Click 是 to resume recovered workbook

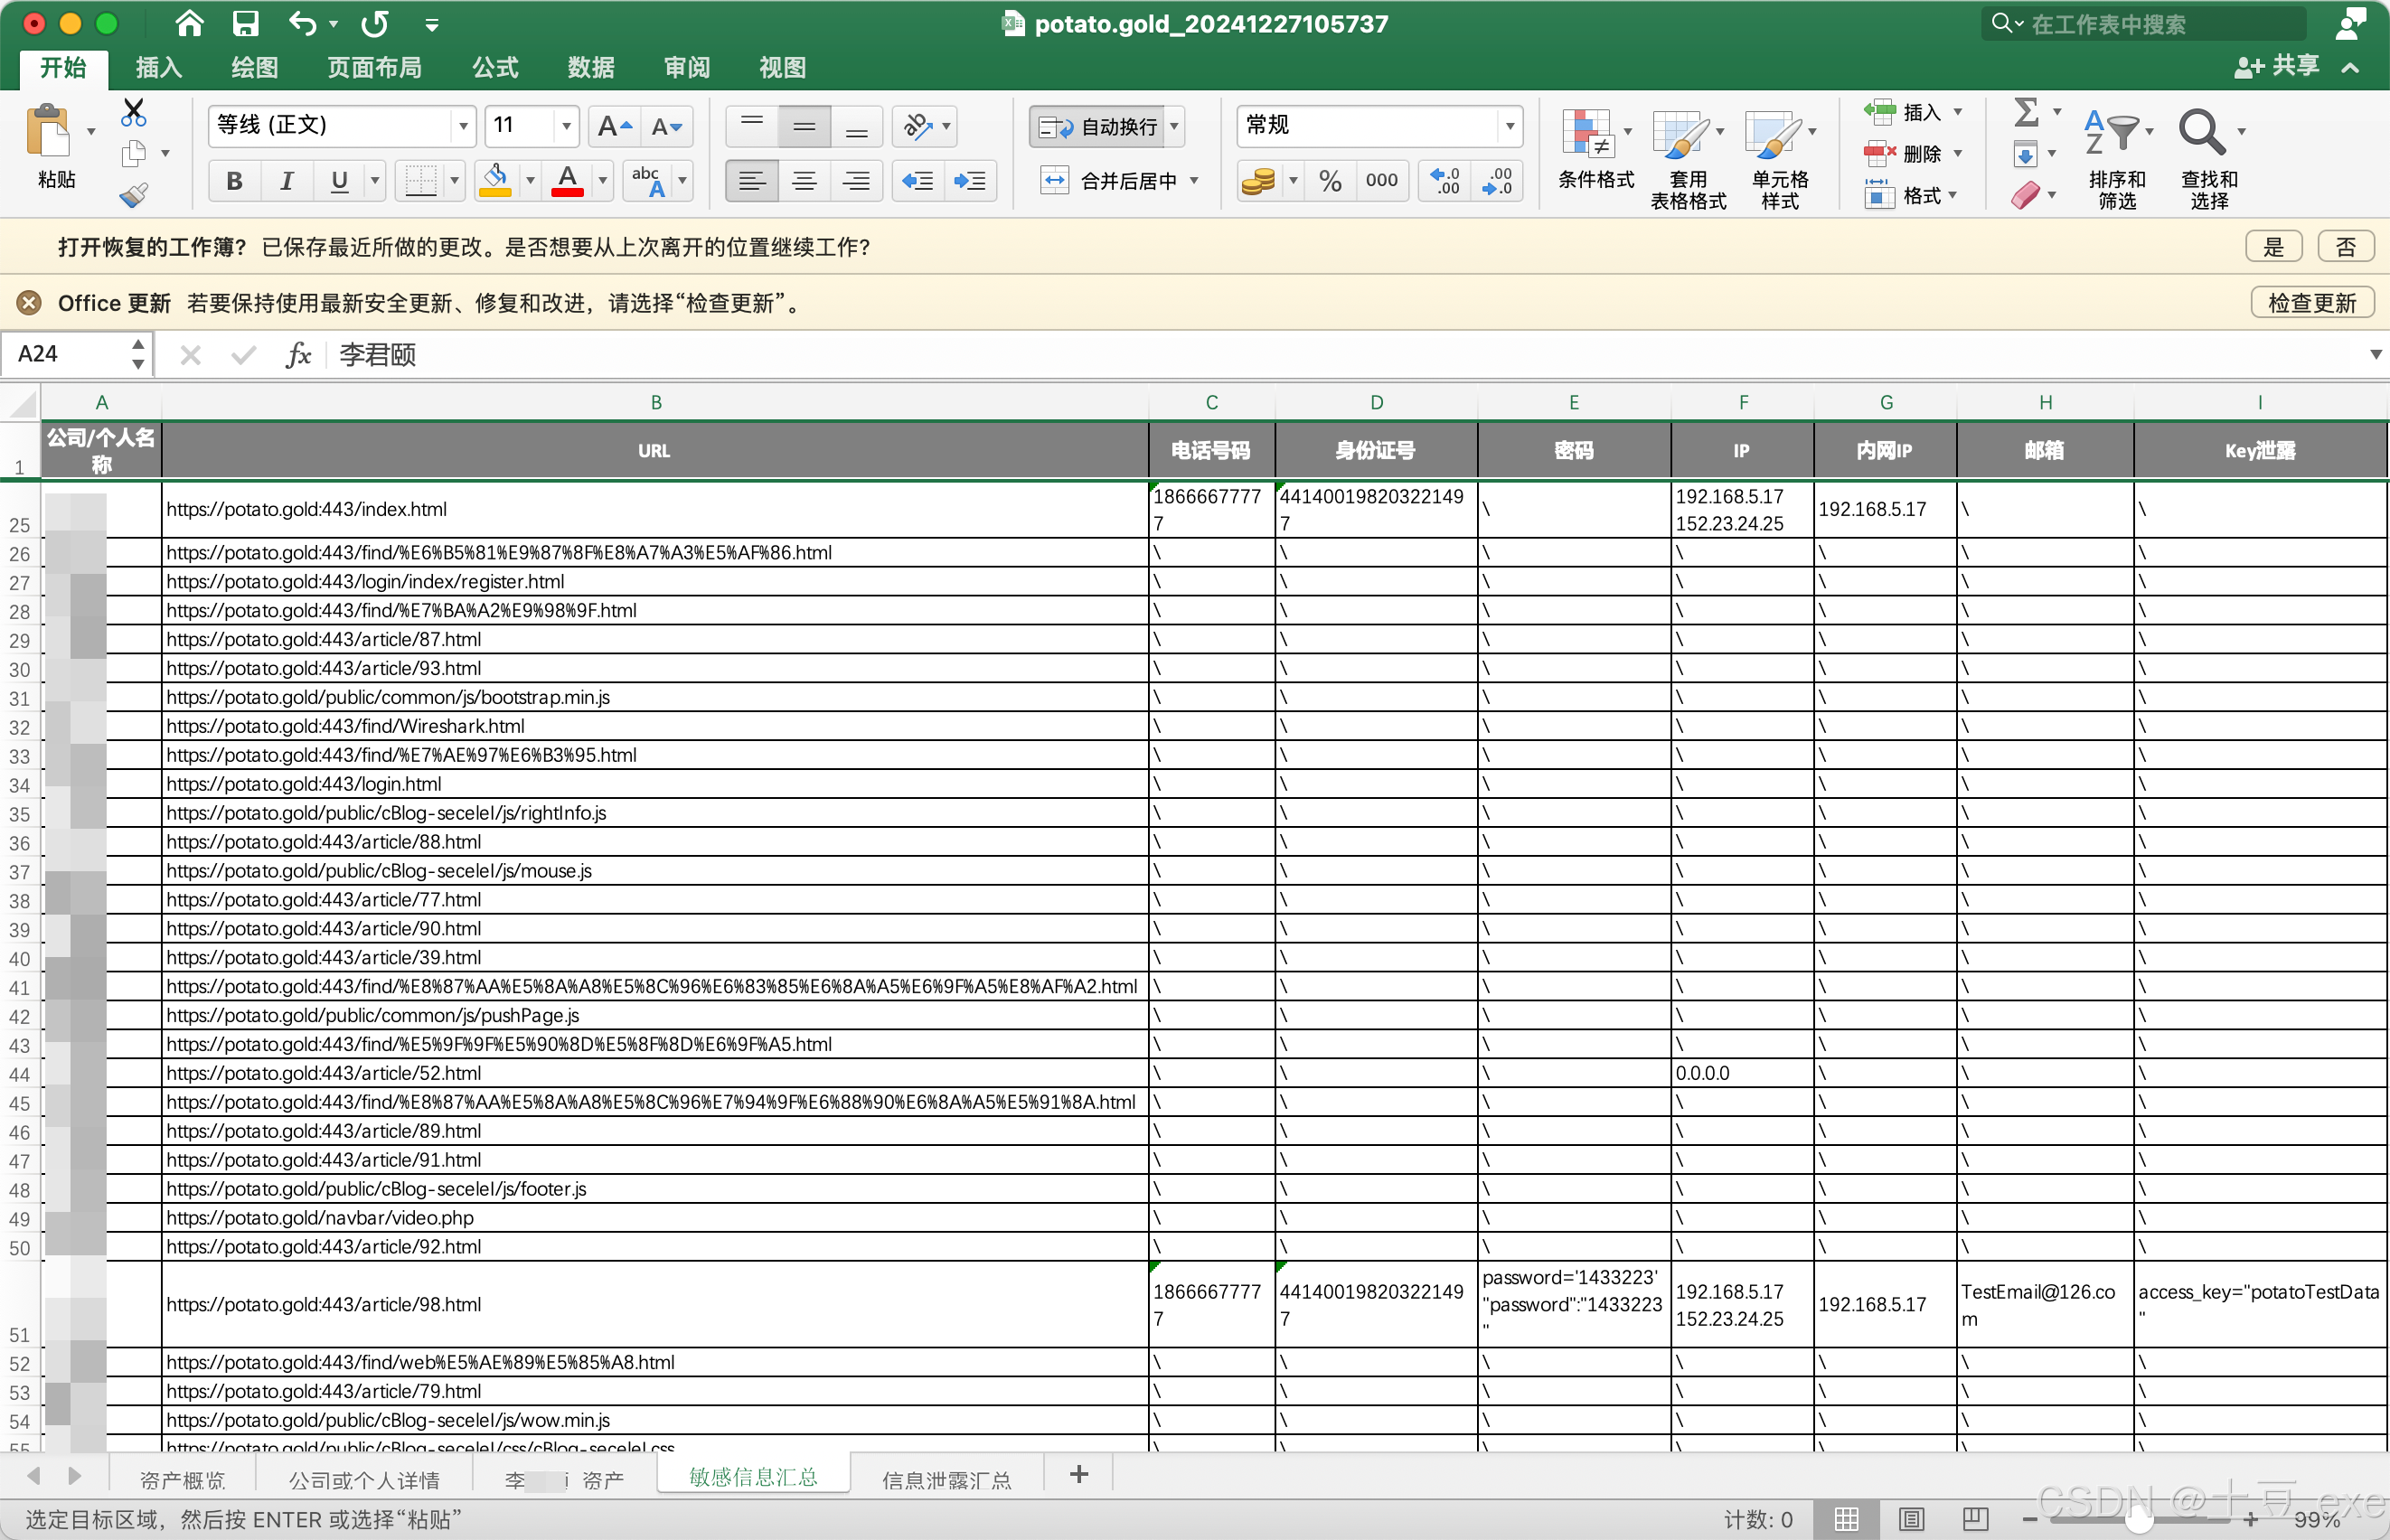[2273, 247]
